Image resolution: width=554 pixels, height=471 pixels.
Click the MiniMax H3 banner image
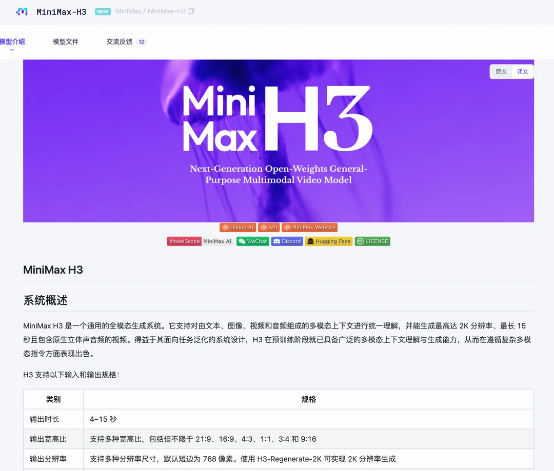coord(279,141)
